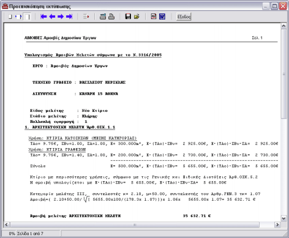Export report to Word icon
Viewport: 289px width, 238px height.
tap(162, 17)
